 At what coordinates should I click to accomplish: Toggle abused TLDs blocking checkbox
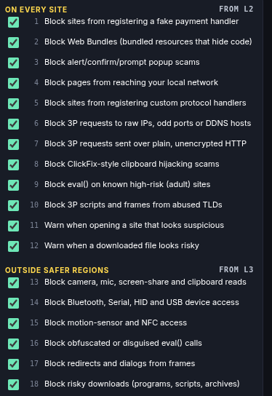pos(13,205)
